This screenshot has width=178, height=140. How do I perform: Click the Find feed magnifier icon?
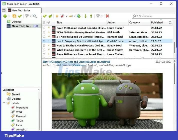click(x=35, y=16)
